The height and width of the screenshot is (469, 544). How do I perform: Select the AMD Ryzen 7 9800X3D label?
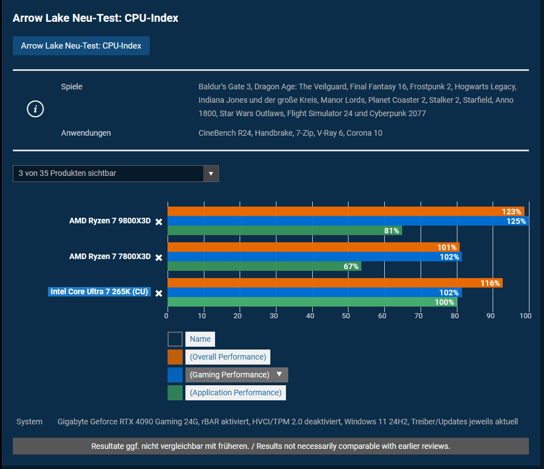pyautogui.click(x=110, y=221)
